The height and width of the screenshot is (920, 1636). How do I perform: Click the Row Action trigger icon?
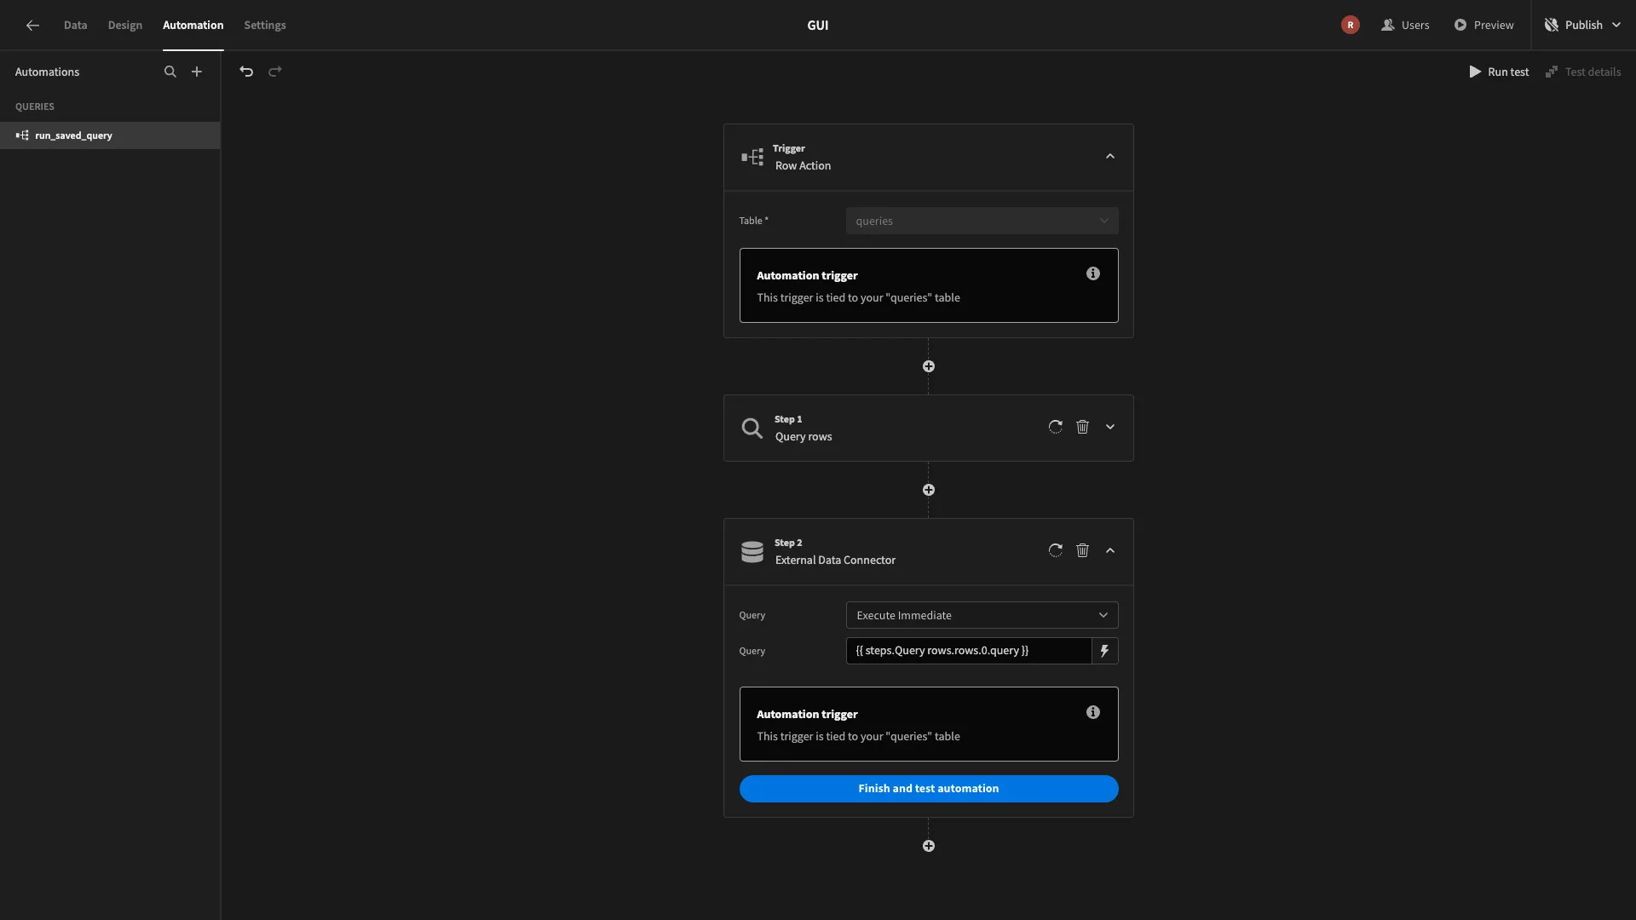point(752,157)
